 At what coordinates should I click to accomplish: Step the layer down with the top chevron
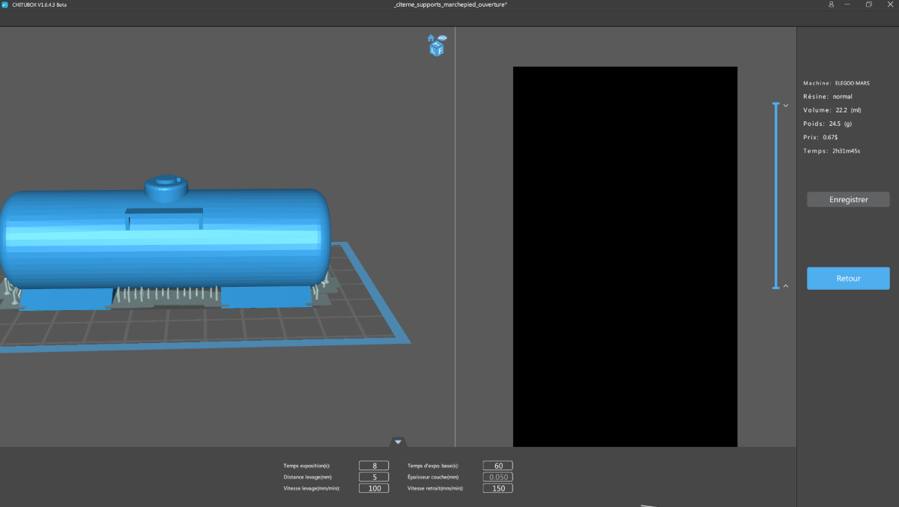click(x=786, y=106)
